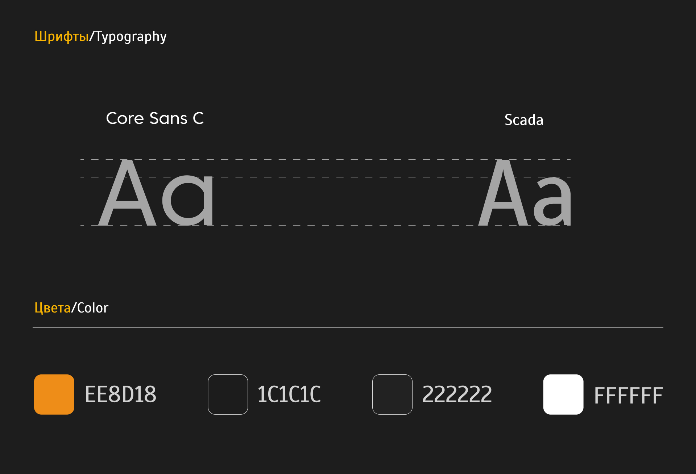This screenshot has width=696, height=474.
Task: Select the FFFFFF hex code text
Action: pos(628,395)
